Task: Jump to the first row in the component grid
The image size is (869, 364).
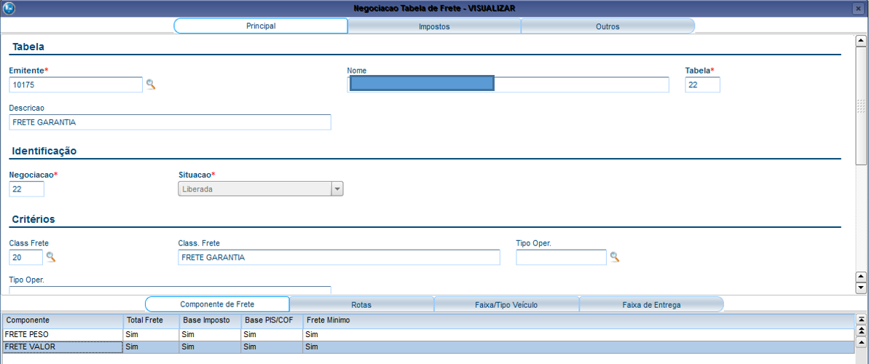Action: click(861, 320)
